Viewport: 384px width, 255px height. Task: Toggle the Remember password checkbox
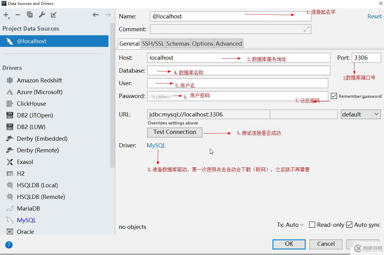(x=334, y=96)
